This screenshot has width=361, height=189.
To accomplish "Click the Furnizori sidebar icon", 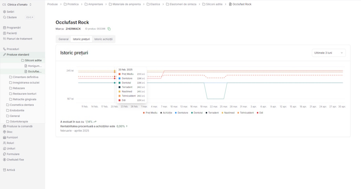I will click(x=4, y=138).
